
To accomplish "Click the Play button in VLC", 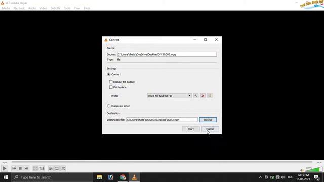I will [x=5, y=168].
